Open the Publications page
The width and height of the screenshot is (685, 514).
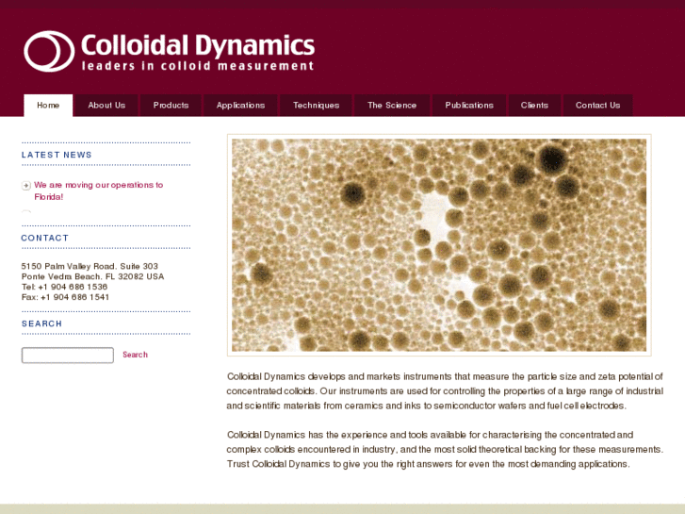tap(469, 106)
